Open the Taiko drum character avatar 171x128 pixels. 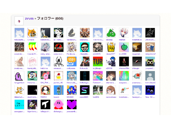pos(137,76)
